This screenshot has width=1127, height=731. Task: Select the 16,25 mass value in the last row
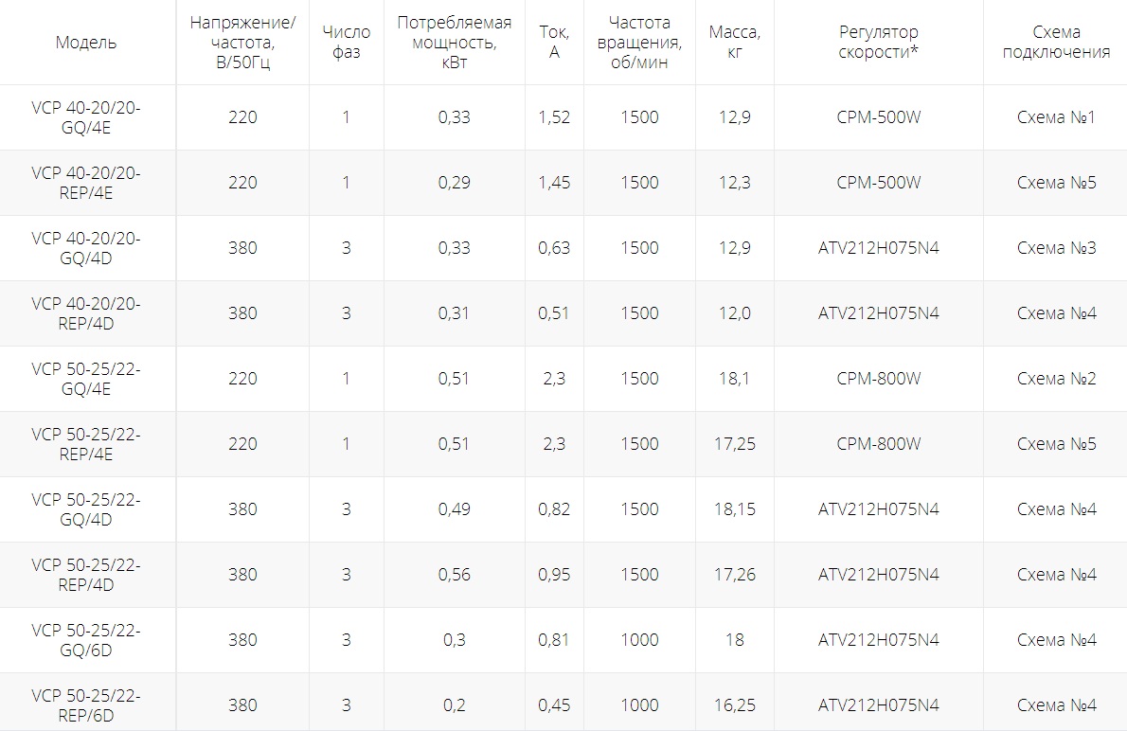tap(735, 705)
